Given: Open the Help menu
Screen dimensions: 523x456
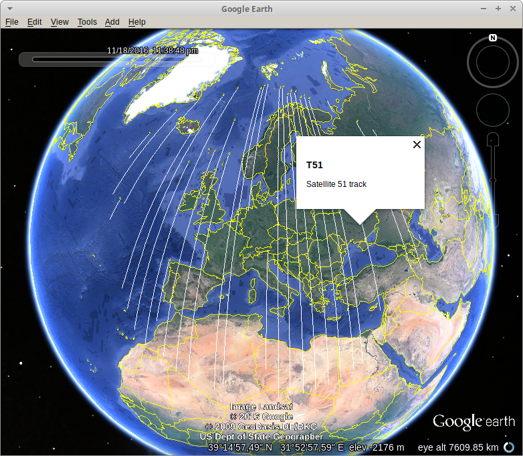Looking at the screenshot, I should 136,22.
